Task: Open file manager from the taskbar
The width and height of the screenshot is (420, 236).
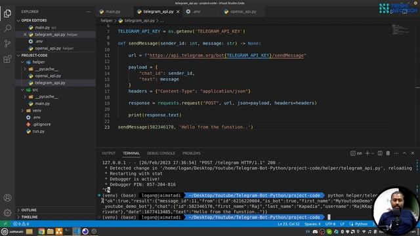Action: click(50, 231)
